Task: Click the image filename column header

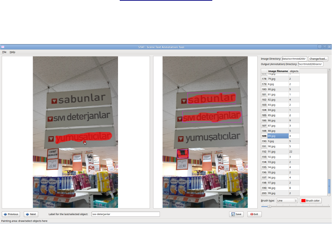Action: (x=278, y=71)
